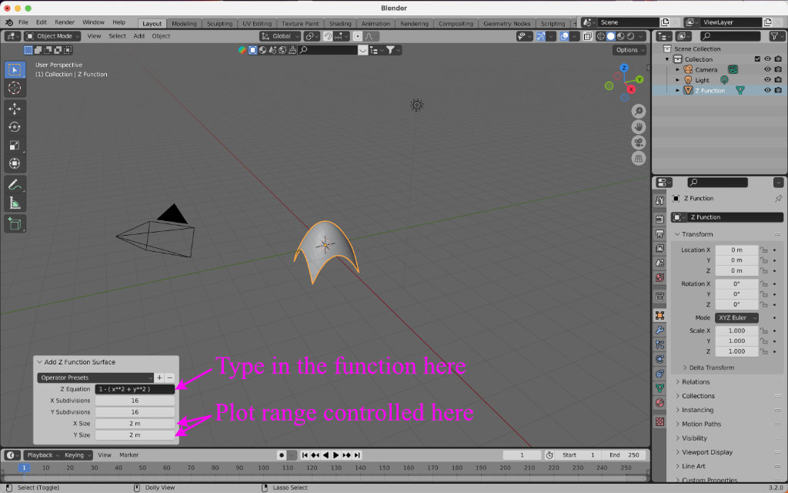
Task: Toggle the Collection exclude checkbox
Action: [757, 59]
